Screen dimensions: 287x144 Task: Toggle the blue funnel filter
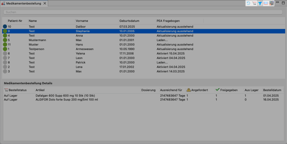pyautogui.click(x=260, y=3)
